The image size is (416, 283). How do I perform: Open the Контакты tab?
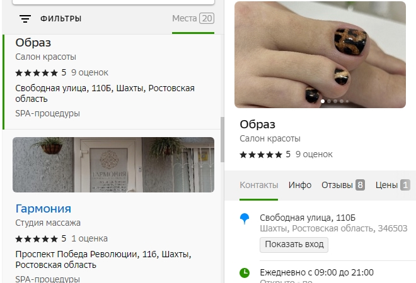[x=258, y=185]
